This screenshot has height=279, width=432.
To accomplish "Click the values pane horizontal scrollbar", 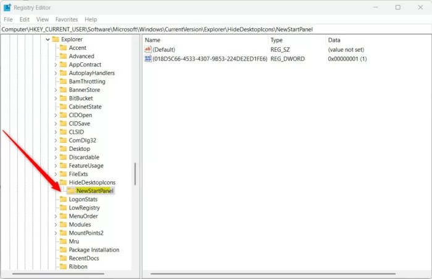I will click(273, 274).
